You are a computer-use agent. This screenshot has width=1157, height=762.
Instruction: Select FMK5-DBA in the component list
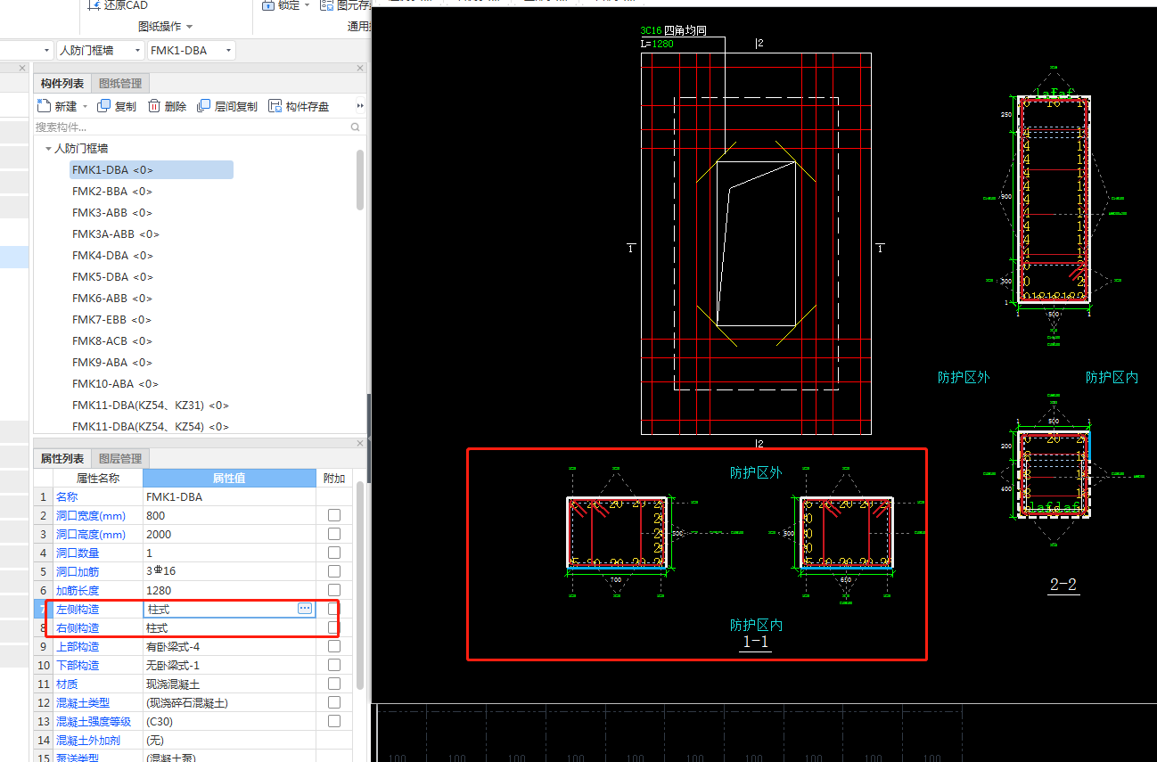(112, 277)
